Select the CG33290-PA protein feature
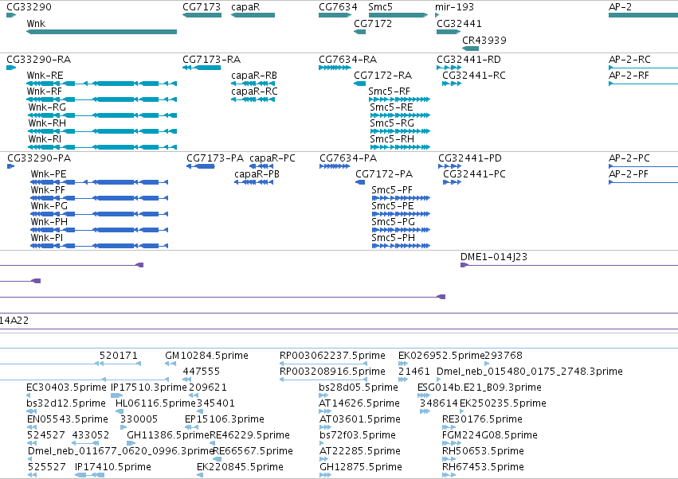This screenshot has height=479, width=678. pyautogui.click(x=11, y=166)
